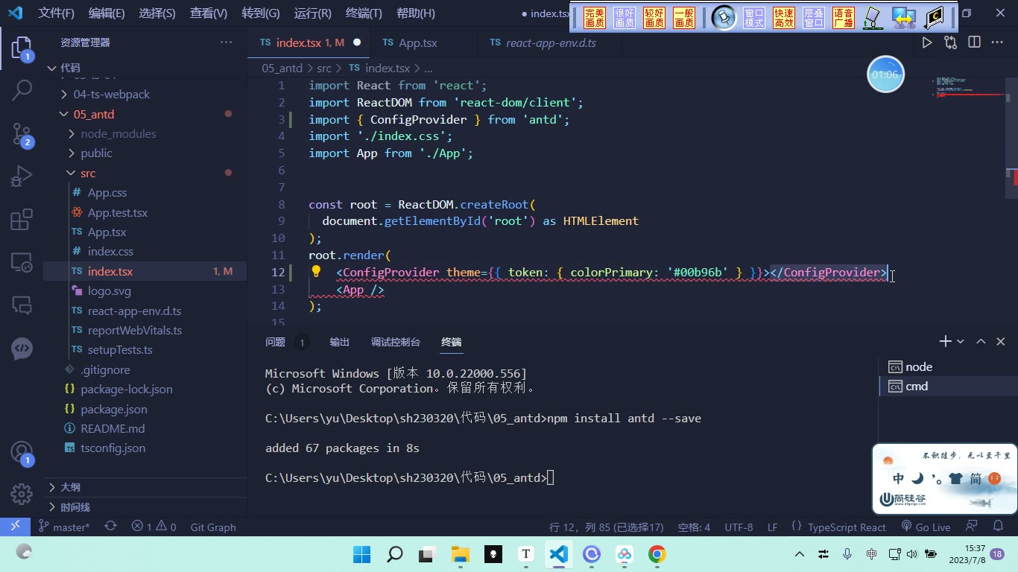Change the TypeScript React language mode
This screenshot has width=1018, height=572.
tap(847, 527)
